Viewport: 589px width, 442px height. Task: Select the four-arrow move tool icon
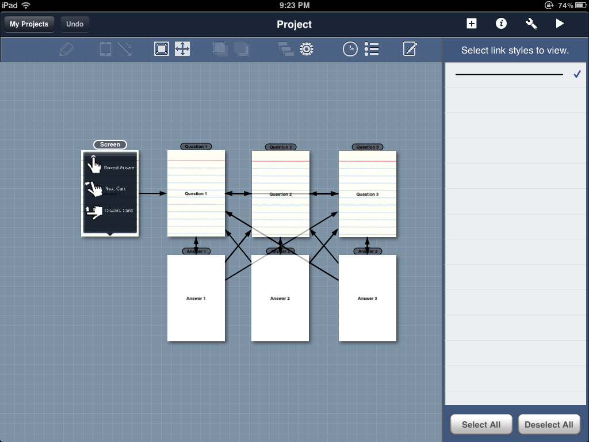pyautogui.click(x=182, y=49)
